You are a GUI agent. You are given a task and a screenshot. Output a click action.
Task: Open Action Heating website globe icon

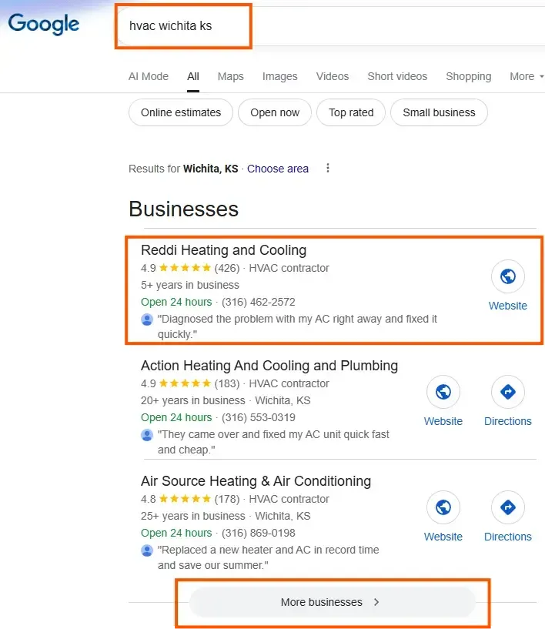443,392
